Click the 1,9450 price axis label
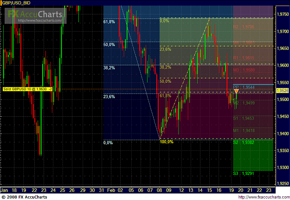Viewport: 290px width, 200px height. [x=283, y=116]
